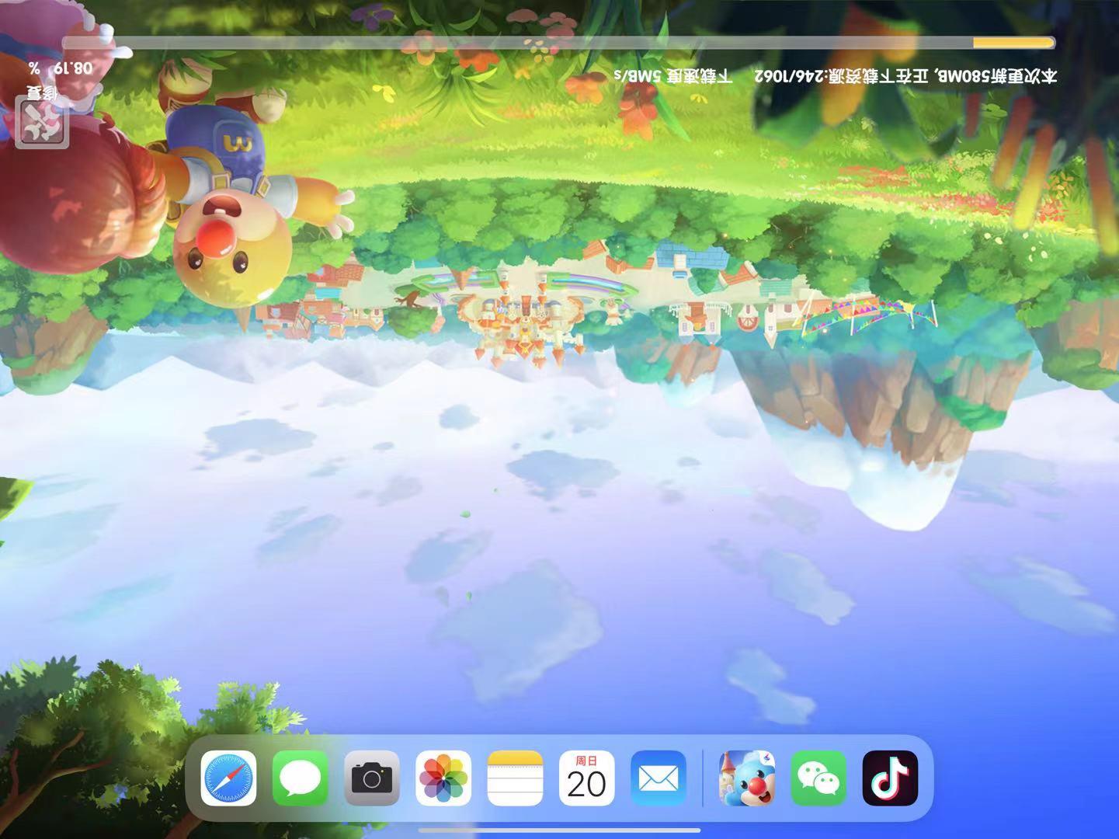Launch WeChat from the dock
This screenshot has height=839, width=1119.
818,778
